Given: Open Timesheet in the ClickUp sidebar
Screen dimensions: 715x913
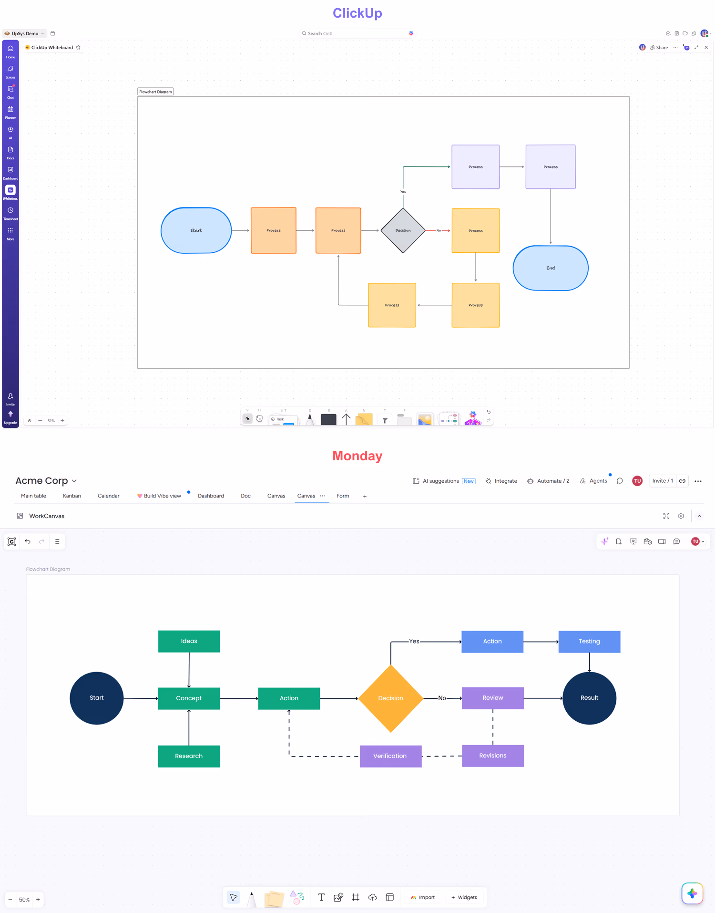Looking at the screenshot, I should tap(10, 213).
